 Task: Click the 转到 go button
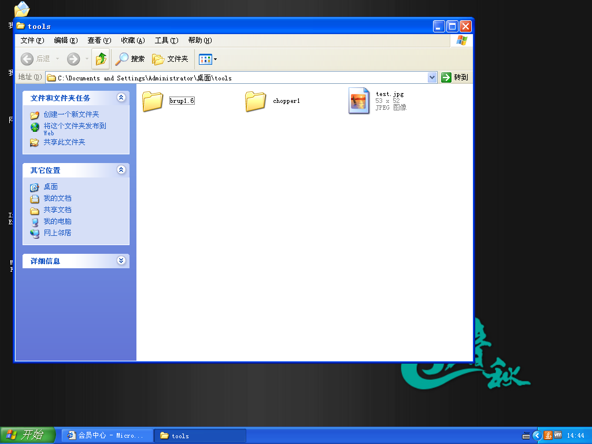[454, 77]
